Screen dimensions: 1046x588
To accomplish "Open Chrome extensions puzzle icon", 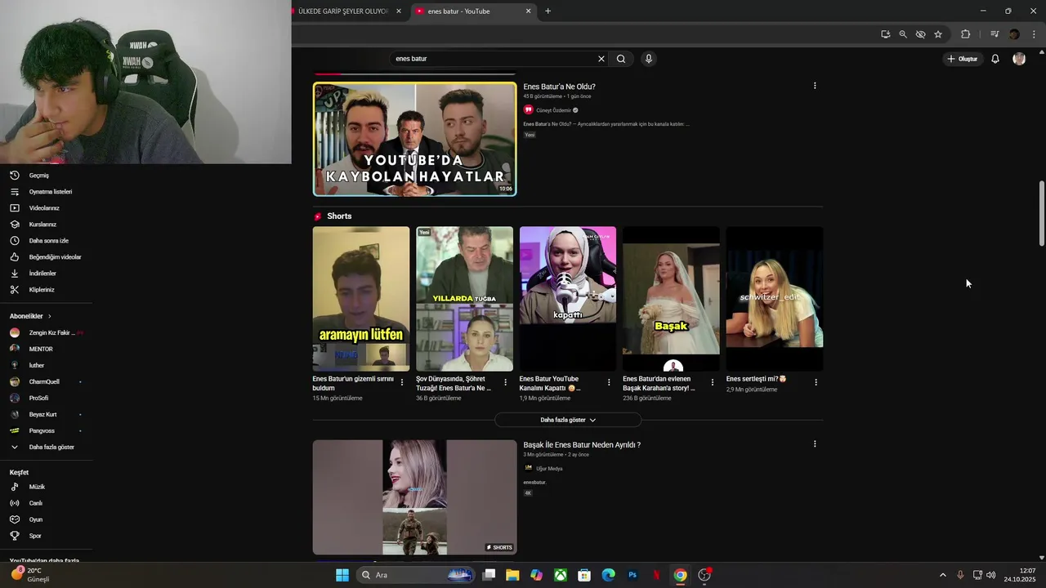I will 966,34.
